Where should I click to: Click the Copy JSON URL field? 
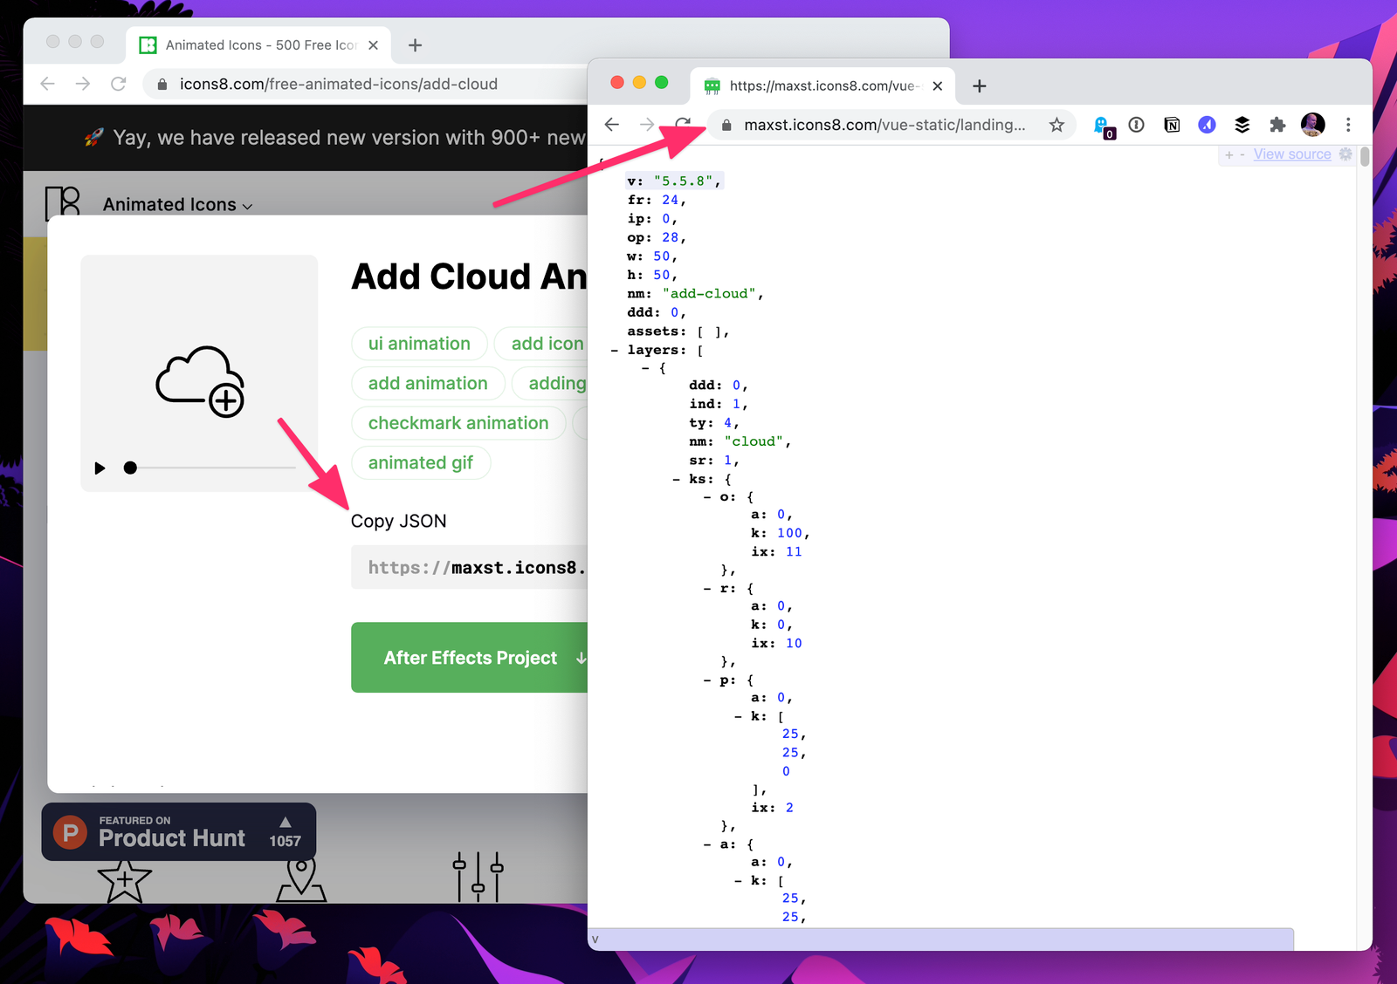point(470,567)
